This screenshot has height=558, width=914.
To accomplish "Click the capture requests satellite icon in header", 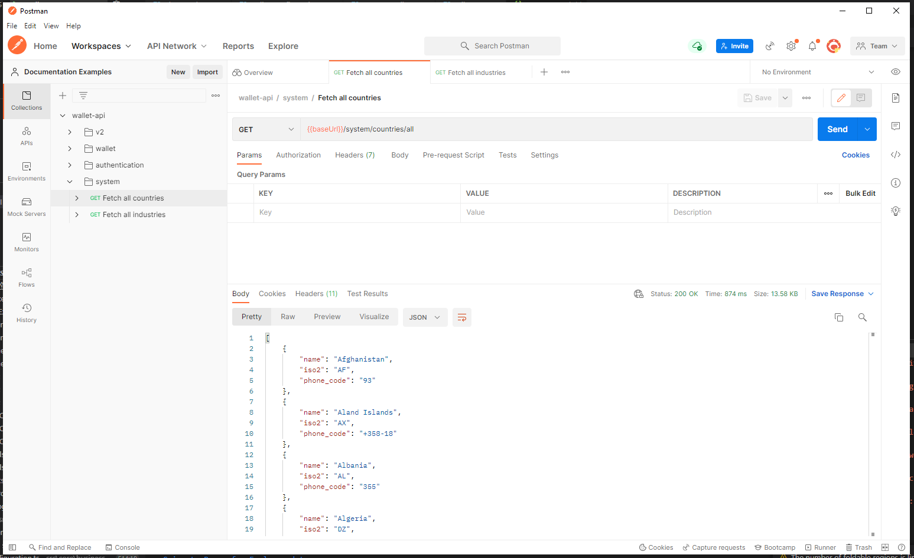I will point(770,46).
